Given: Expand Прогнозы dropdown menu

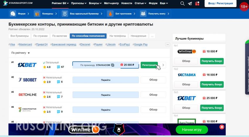Looking at the screenshot, I should (x=79, y=3).
